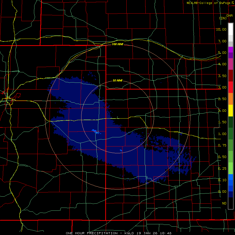The height and width of the screenshot is (235, 235).
Task: Pick the black ND swatch at scale bottom
Action: click(231, 203)
